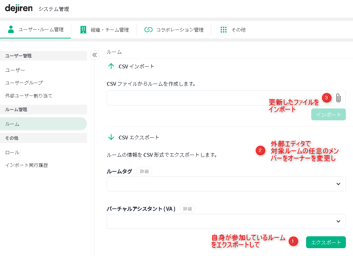The image size is (353, 256).
Task: Open 外部ユーザー割り当て in sidebar
Action: click(x=29, y=96)
